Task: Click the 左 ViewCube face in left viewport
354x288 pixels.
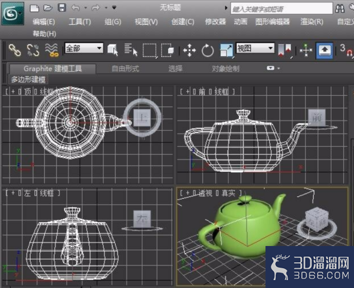Action: coord(142,219)
